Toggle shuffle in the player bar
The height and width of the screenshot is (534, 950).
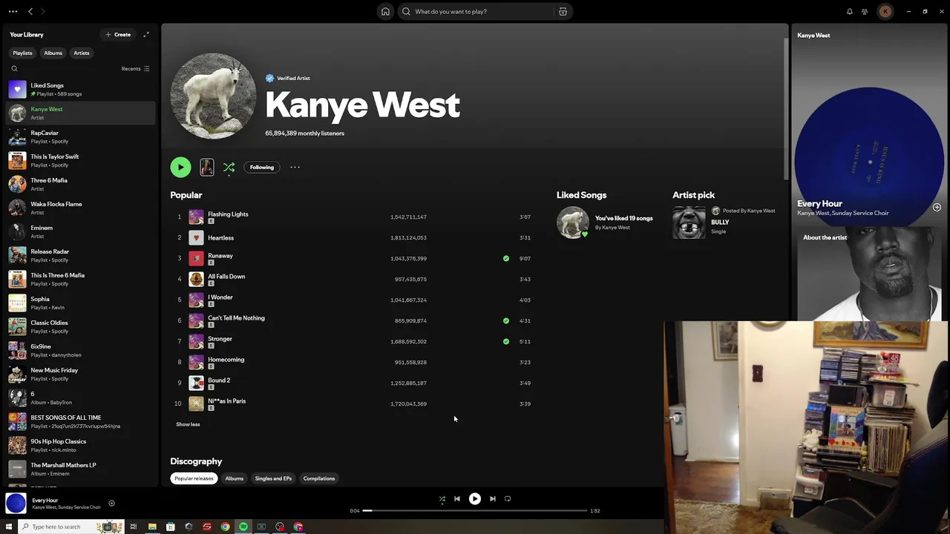442,498
